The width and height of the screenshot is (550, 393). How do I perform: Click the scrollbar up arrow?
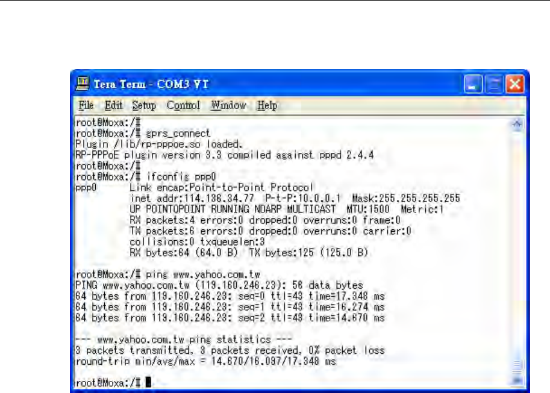(517, 124)
